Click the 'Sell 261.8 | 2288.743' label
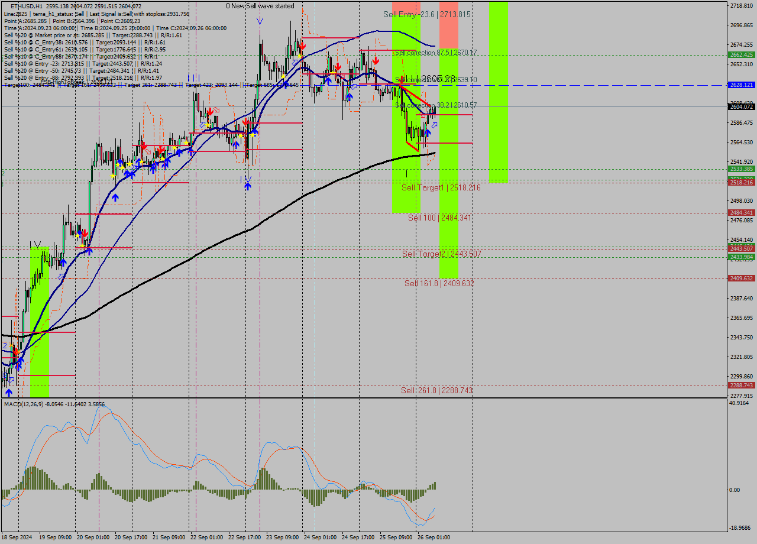The width and height of the screenshot is (757, 544). point(436,390)
